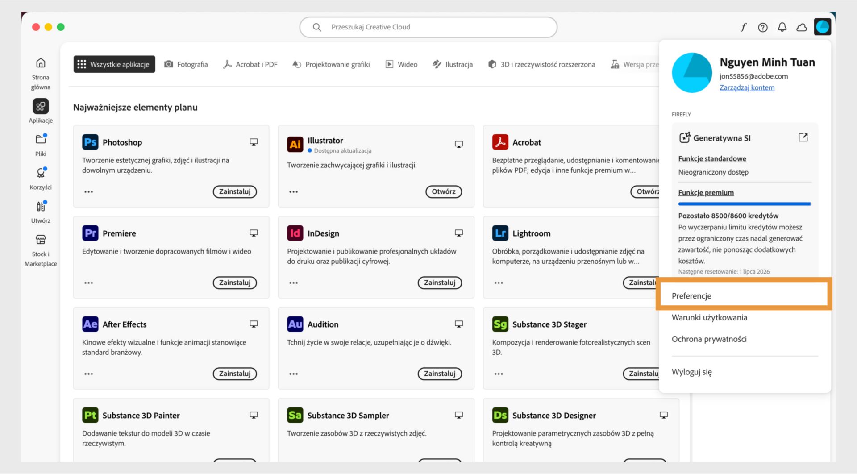The height and width of the screenshot is (474, 857).
Task: Switch to Fotografia tab
Action: click(186, 64)
